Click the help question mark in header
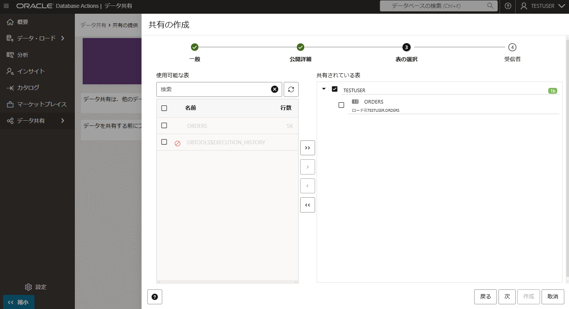 [508, 6]
